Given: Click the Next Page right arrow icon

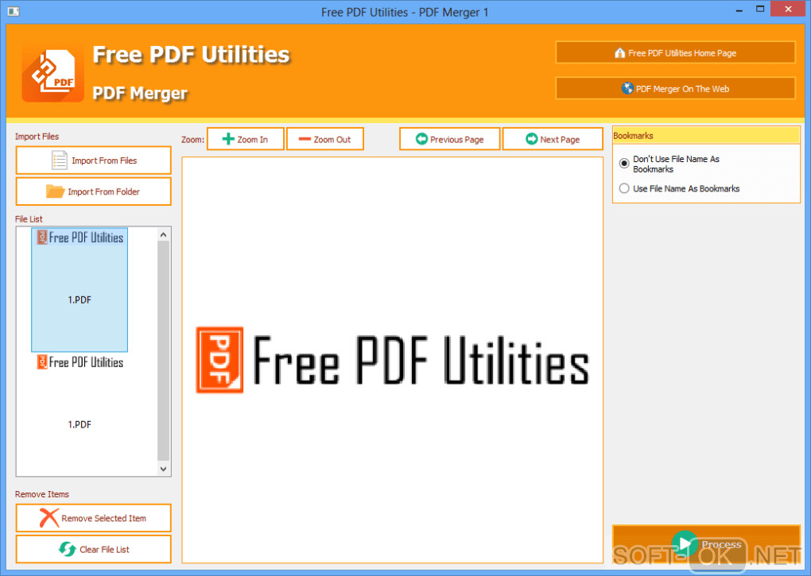Looking at the screenshot, I should pyautogui.click(x=532, y=139).
